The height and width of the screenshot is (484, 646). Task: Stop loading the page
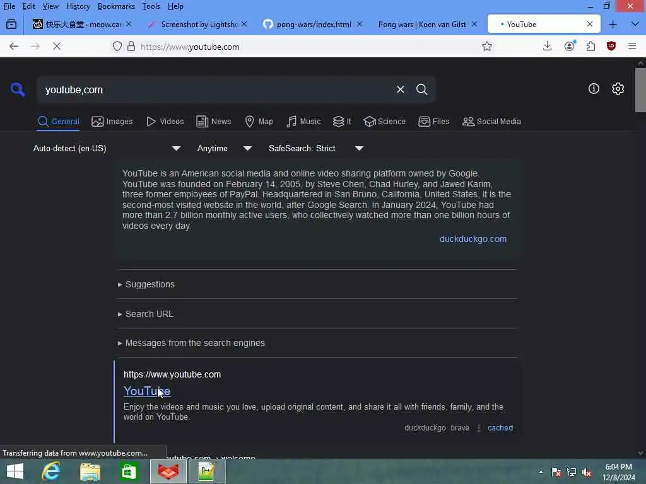[x=57, y=47]
